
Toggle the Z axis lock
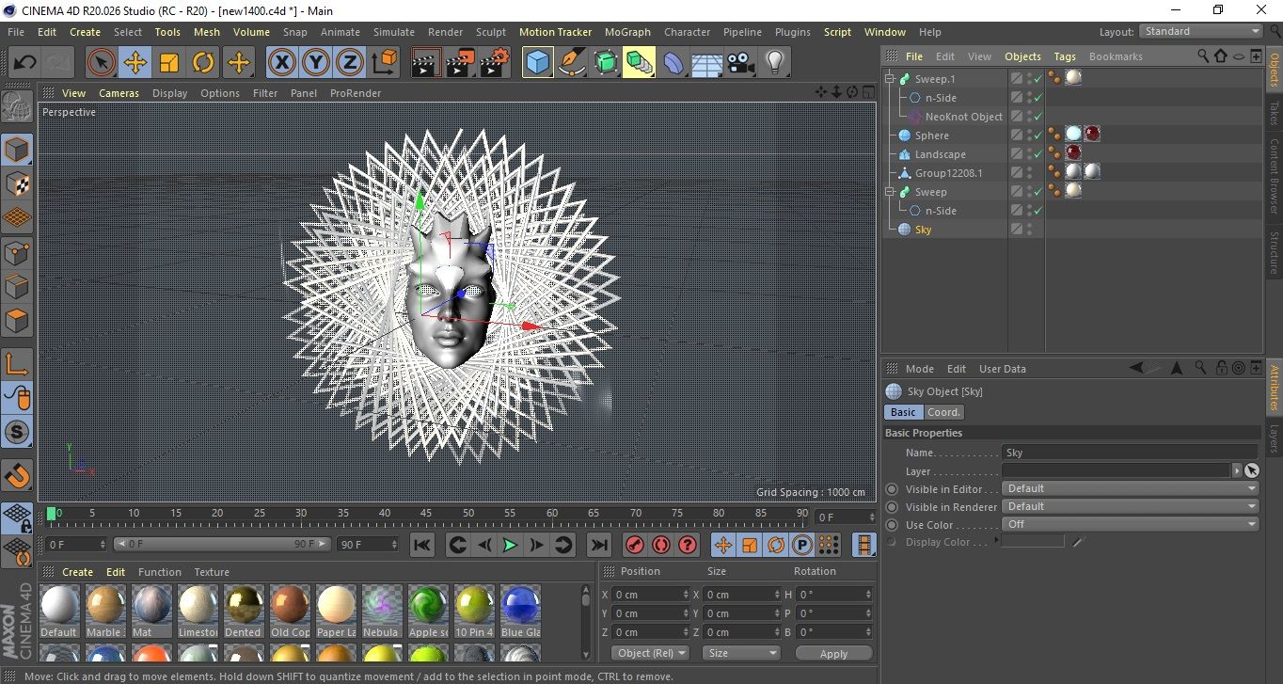(x=350, y=63)
